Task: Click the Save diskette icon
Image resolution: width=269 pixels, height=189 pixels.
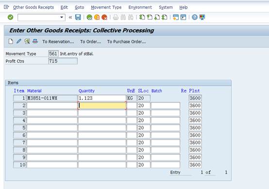Action: coord(78,17)
